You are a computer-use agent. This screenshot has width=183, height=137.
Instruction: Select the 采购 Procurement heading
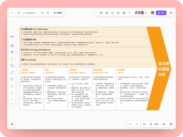(29, 60)
